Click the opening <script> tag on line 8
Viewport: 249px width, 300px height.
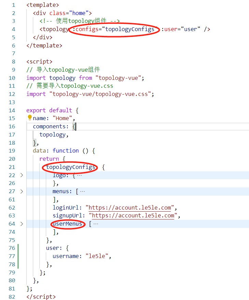click(39, 62)
